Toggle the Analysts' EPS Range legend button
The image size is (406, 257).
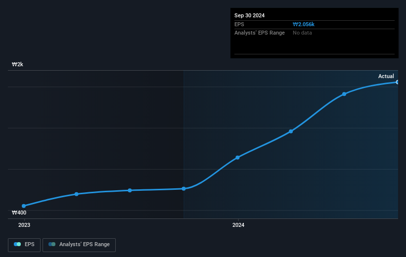(x=79, y=245)
